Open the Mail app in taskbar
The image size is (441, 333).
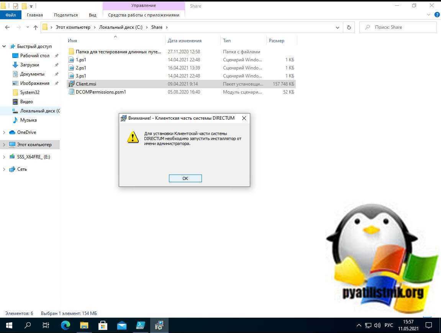point(122,325)
